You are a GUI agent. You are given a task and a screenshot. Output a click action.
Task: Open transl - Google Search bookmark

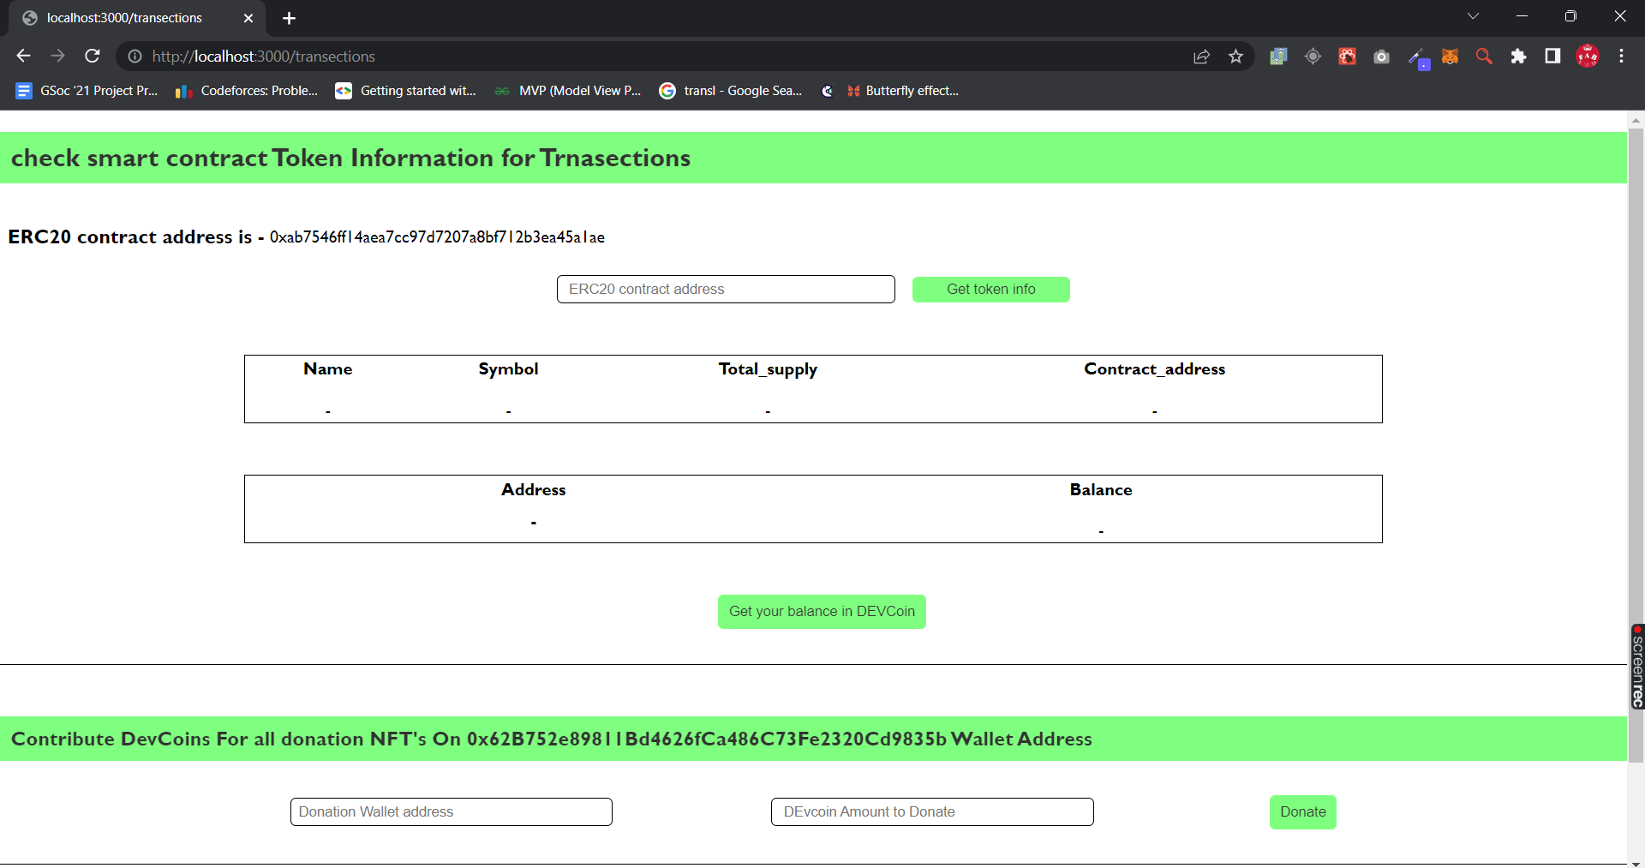(731, 91)
